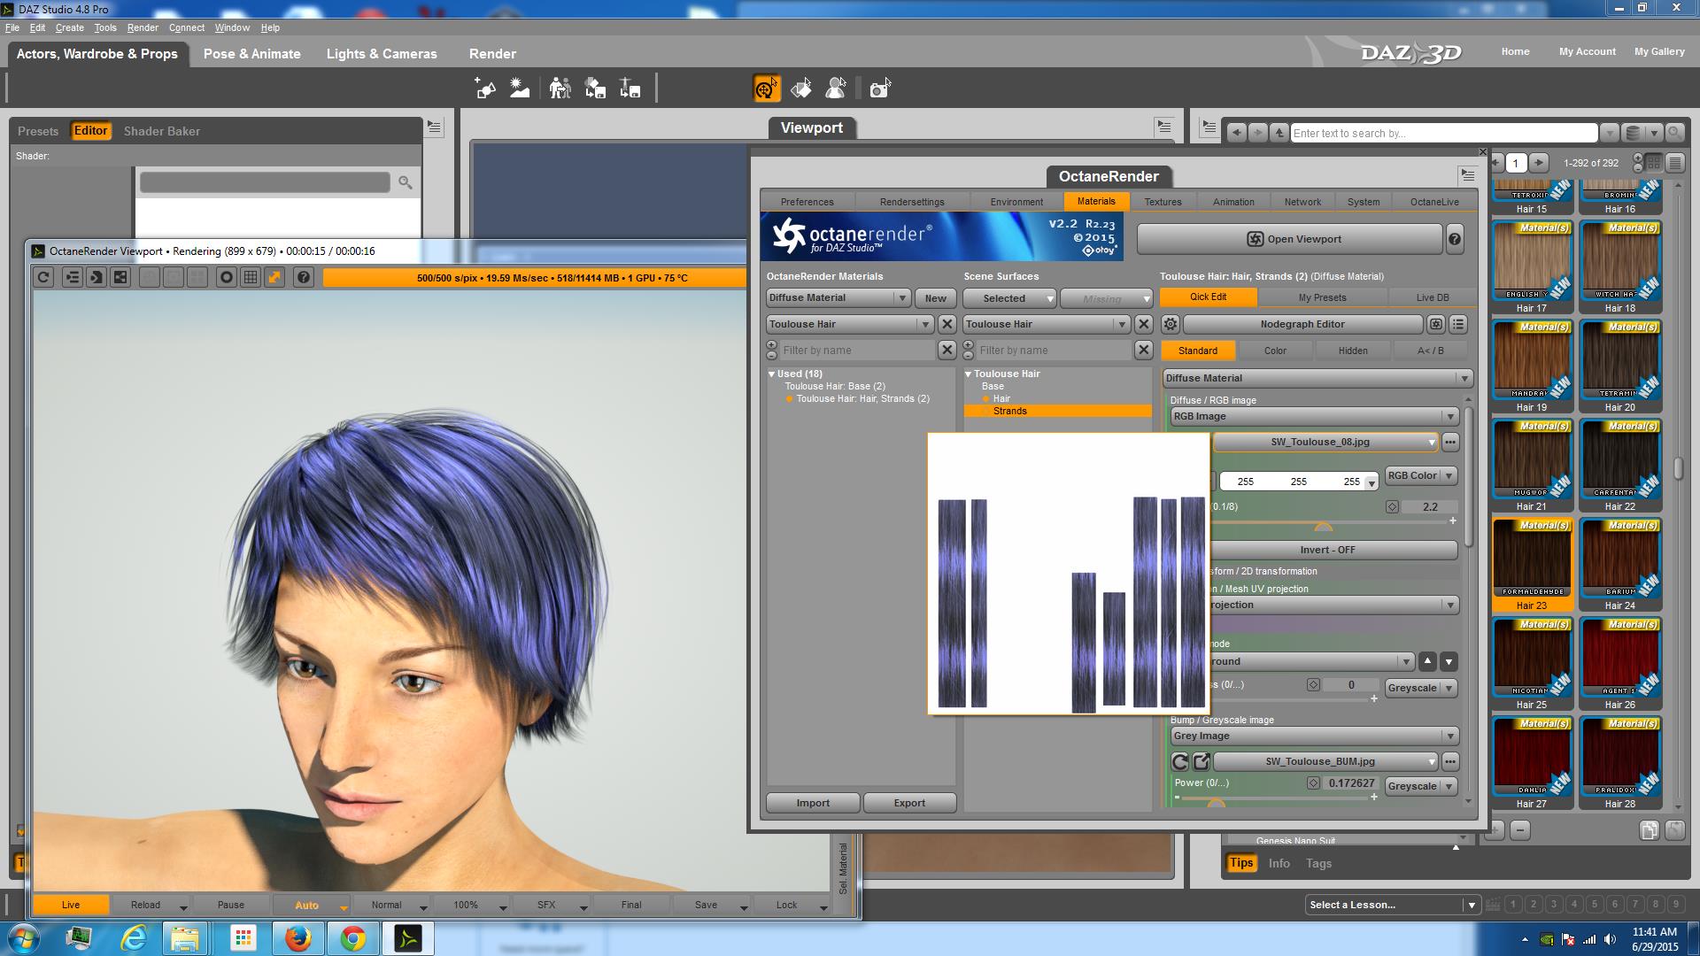Collapse the Used (18) materials tree

pyautogui.click(x=772, y=374)
